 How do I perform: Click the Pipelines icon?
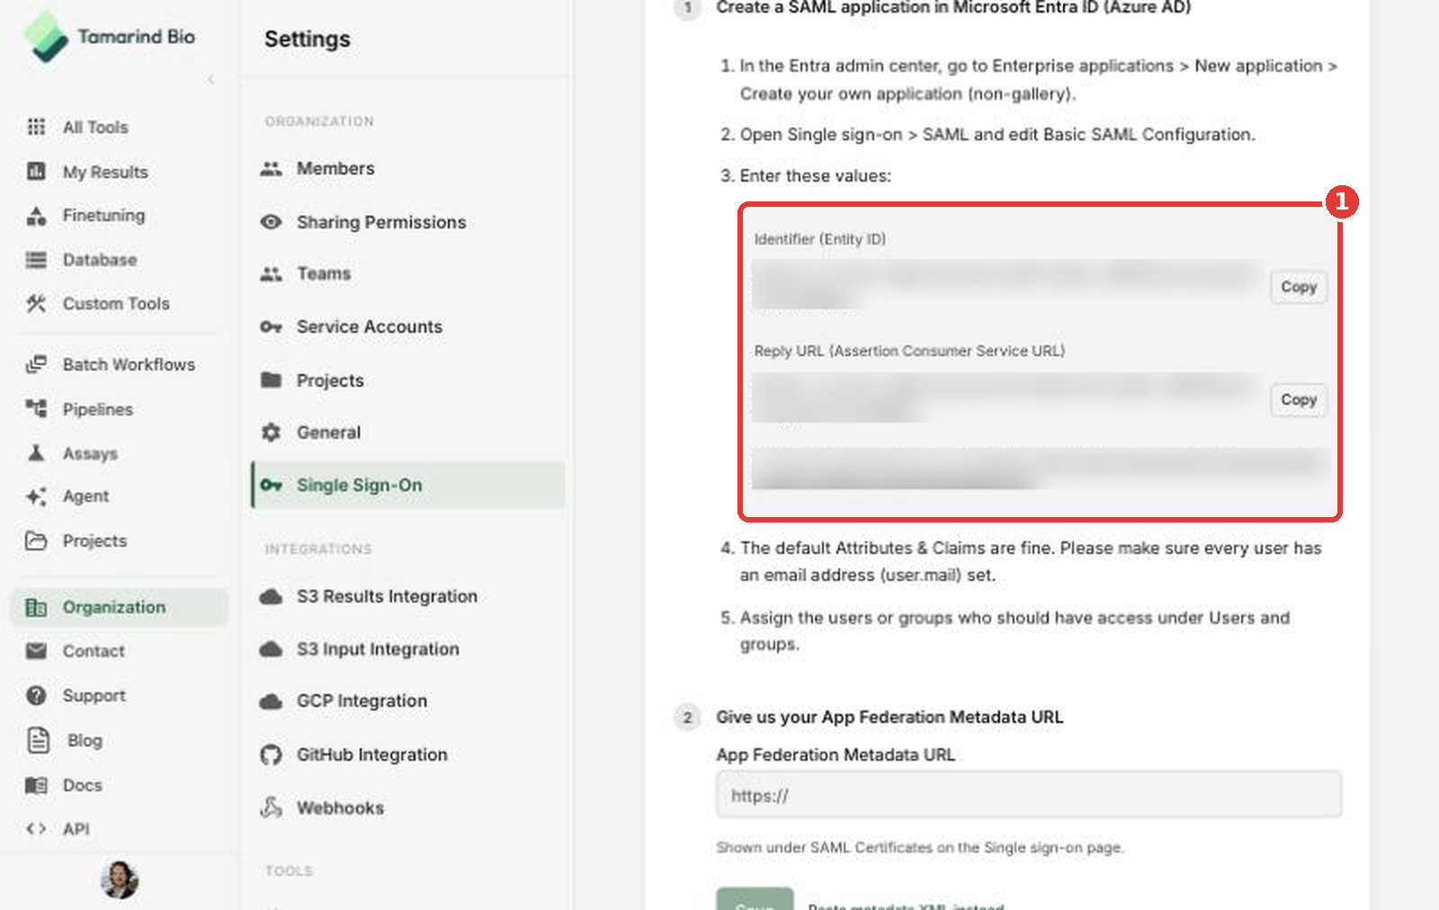36,409
